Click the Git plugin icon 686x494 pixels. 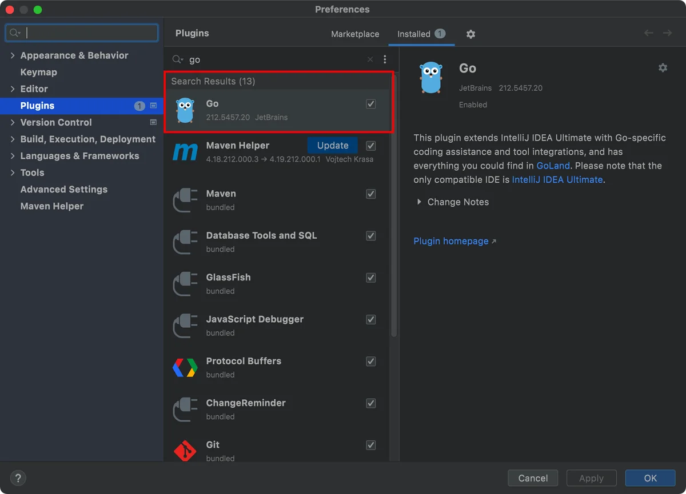[185, 451]
